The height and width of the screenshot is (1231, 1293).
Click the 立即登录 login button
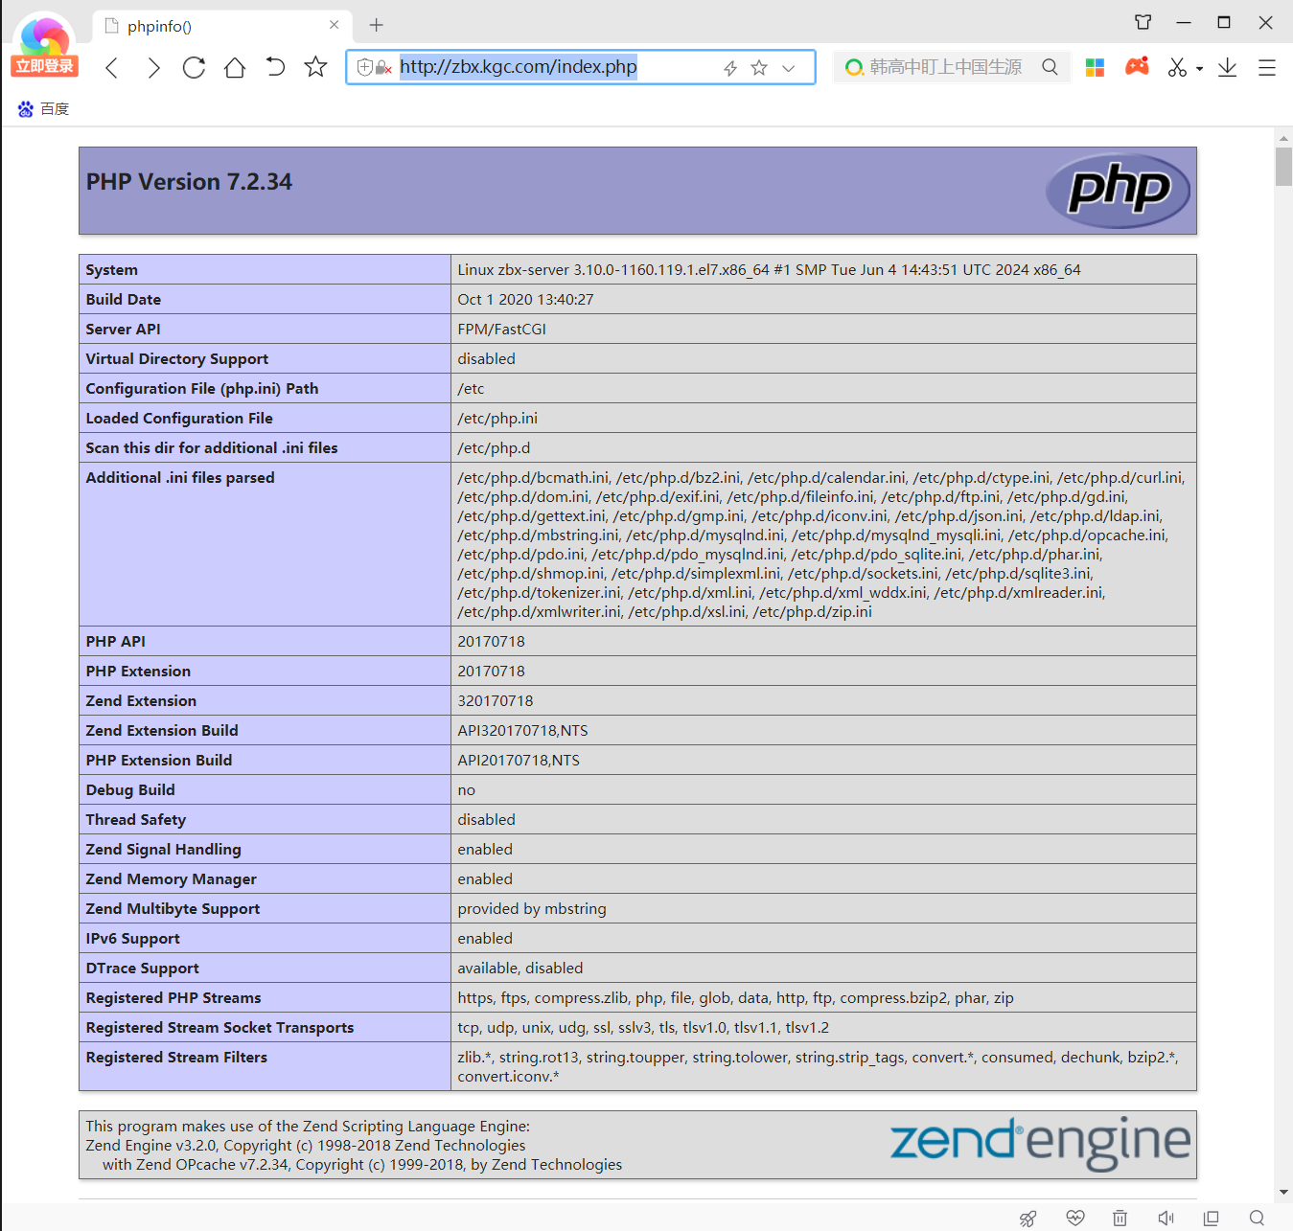tap(44, 66)
